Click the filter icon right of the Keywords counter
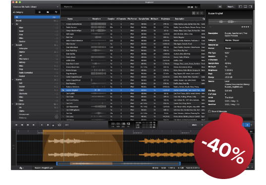Image resolution: width=266 pixels, height=185 pixels. [196, 7]
